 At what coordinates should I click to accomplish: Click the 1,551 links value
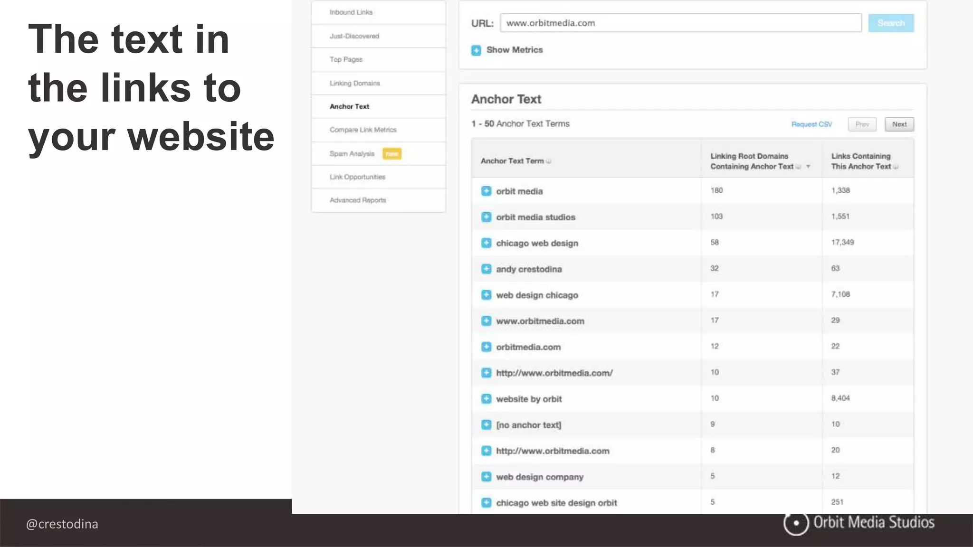(x=840, y=217)
